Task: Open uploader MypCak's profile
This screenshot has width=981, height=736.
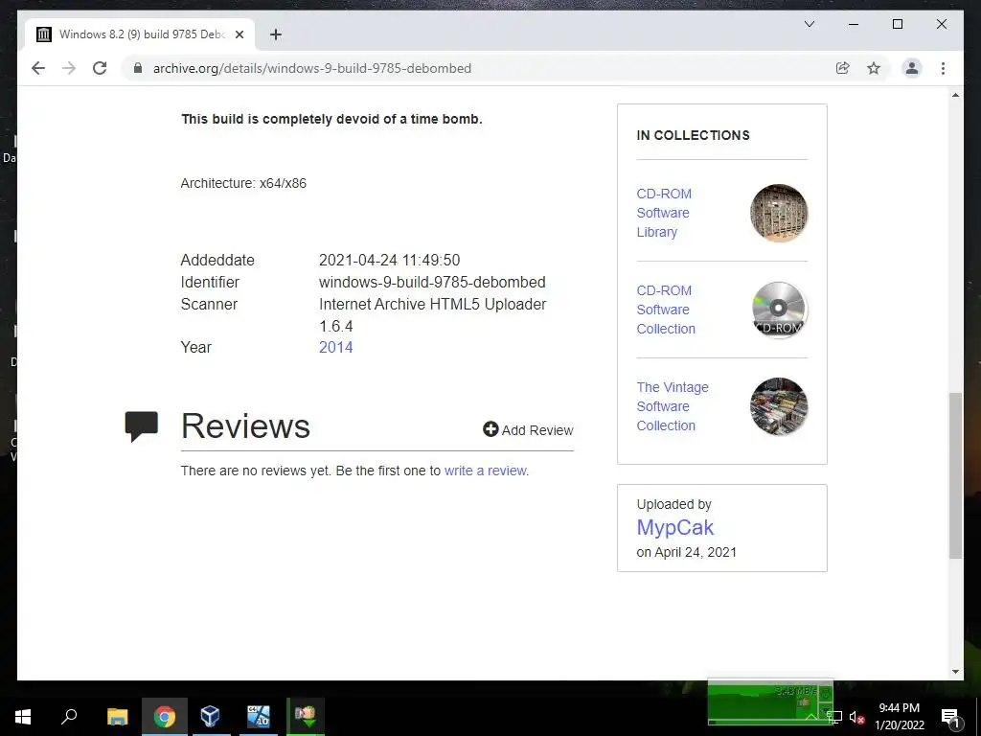Action: 675,528
